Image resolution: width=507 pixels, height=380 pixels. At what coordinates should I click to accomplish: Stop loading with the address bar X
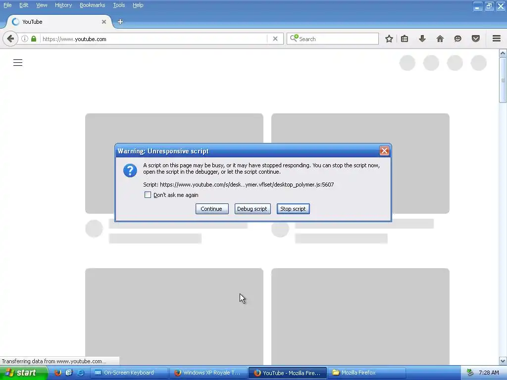[x=275, y=39]
